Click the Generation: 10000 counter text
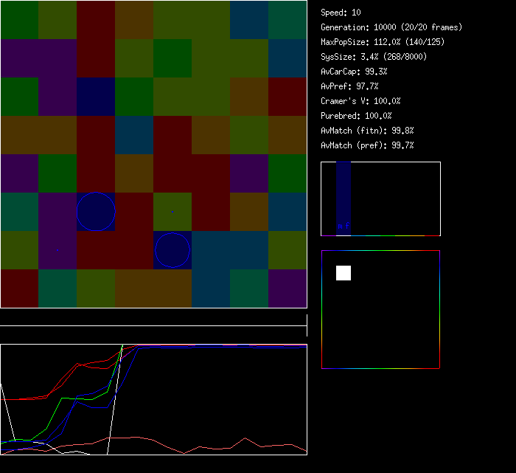Viewport: 516px width, 473px height. click(391, 27)
